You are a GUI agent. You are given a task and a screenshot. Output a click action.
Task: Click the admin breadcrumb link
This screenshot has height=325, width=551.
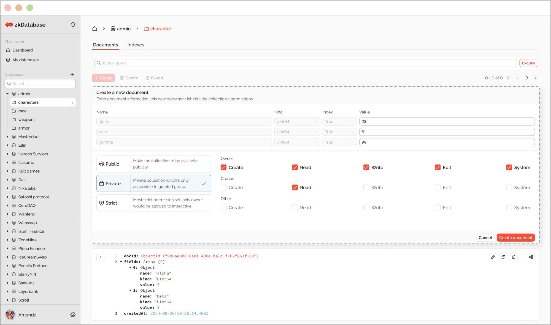121,29
